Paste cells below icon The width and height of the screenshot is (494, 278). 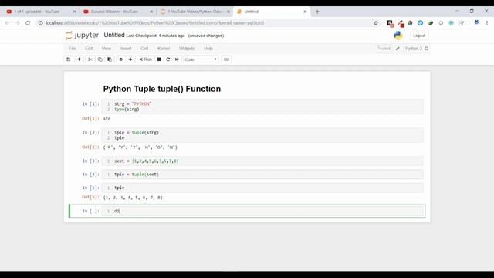[110, 59]
